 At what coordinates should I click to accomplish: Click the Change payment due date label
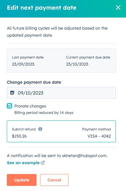(34, 82)
